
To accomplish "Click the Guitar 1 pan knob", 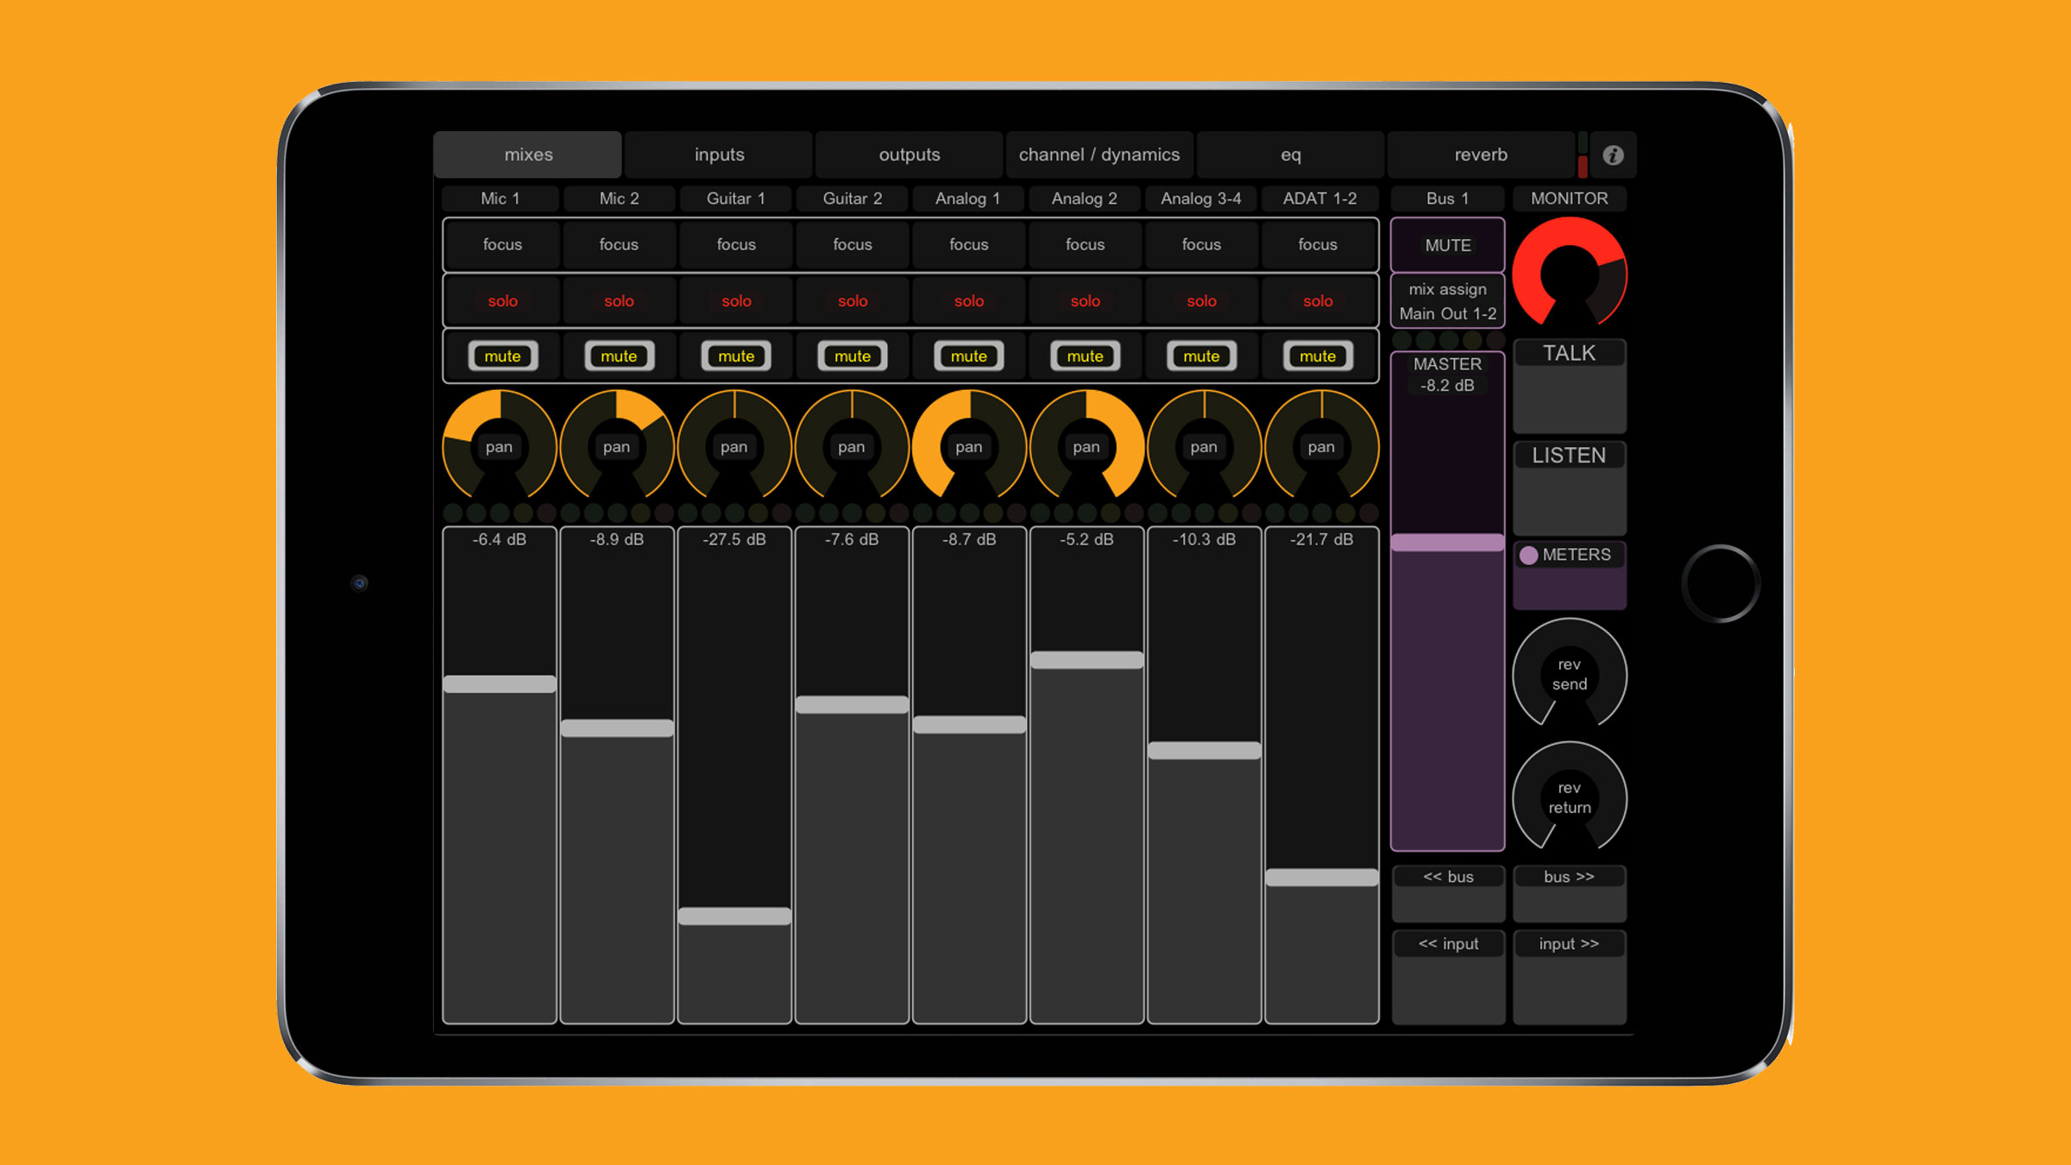I will pyautogui.click(x=734, y=446).
